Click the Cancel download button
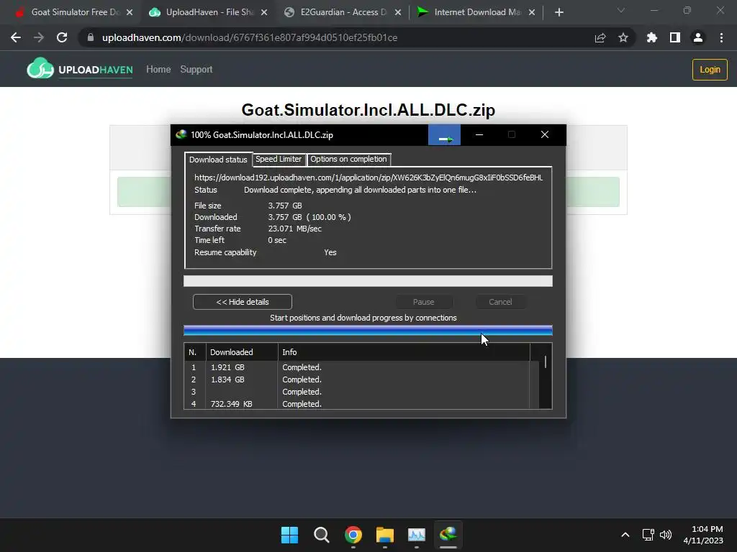Viewport: 737px width, 552px height. tap(500, 302)
